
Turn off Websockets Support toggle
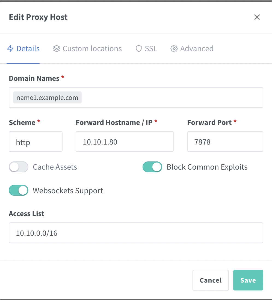click(19, 191)
